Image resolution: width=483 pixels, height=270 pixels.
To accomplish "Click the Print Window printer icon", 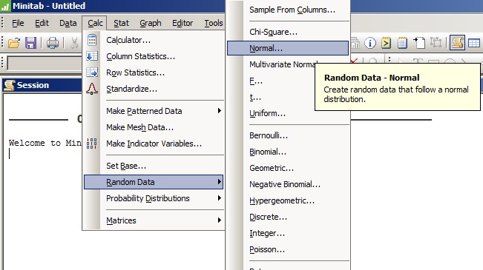I will pos(53,43).
